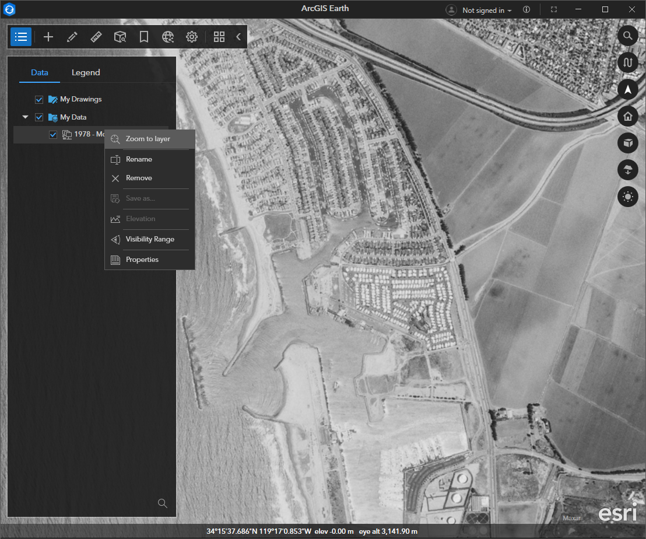Select Visibility Range in the context menu

(x=149, y=239)
